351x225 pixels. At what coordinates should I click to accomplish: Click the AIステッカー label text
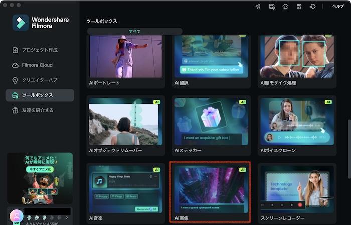[x=188, y=150]
